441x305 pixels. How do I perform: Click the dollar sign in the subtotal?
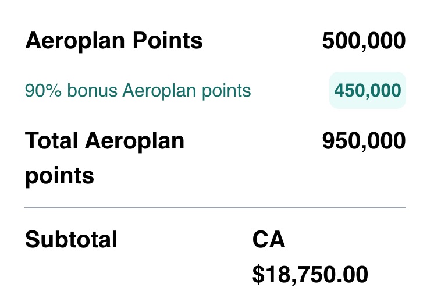click(258, 274)
